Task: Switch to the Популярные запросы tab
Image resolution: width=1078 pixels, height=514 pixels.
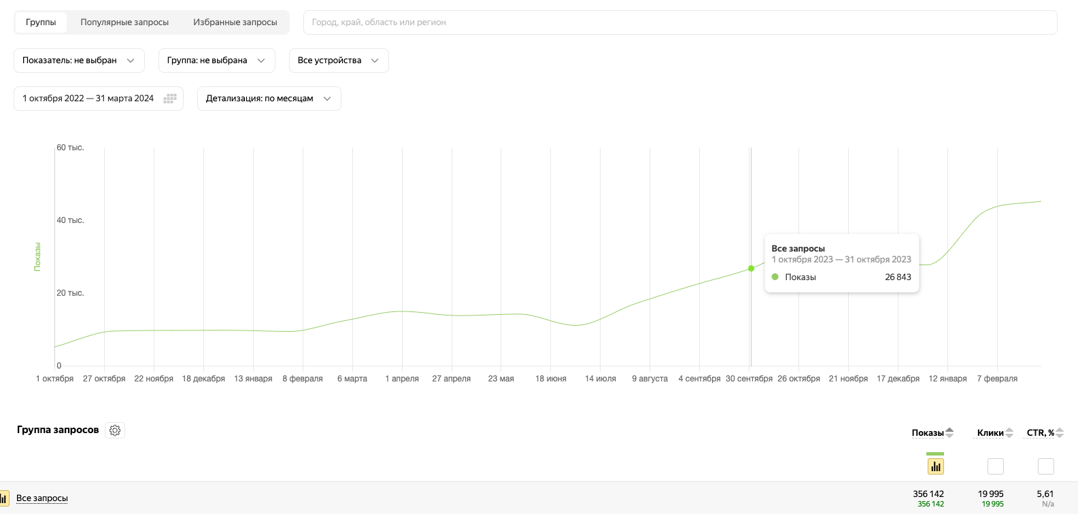Action: point(124,22)
